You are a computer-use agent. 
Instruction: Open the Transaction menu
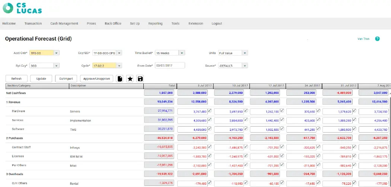click(x=33, y=23)
